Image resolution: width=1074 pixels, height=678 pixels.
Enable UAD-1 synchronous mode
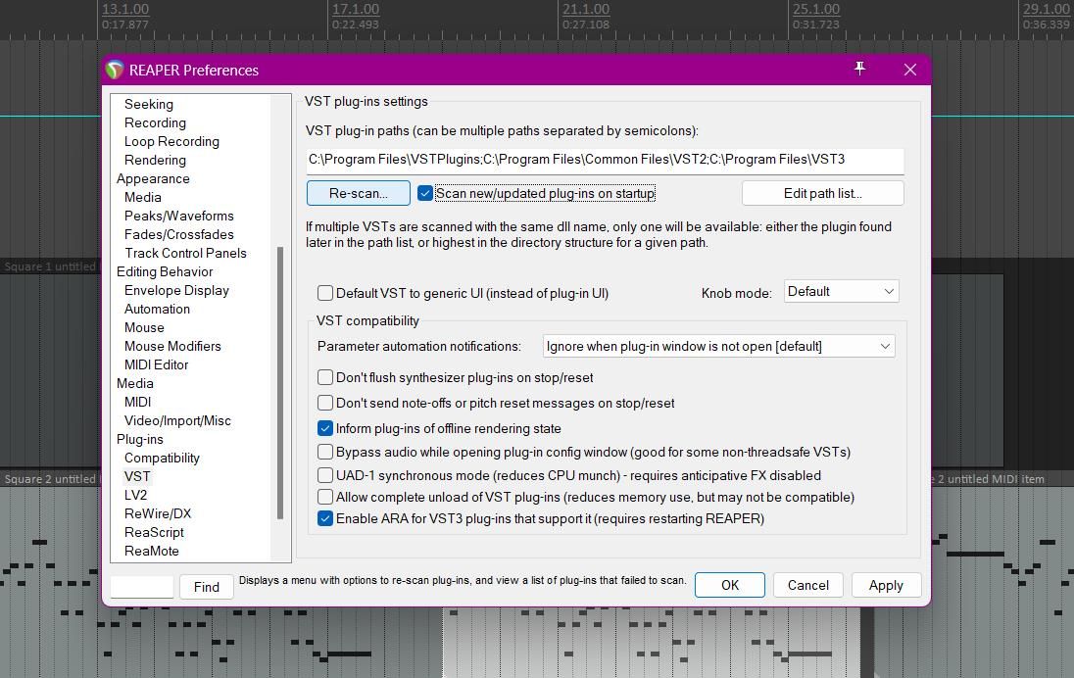[x=324, y=475]
